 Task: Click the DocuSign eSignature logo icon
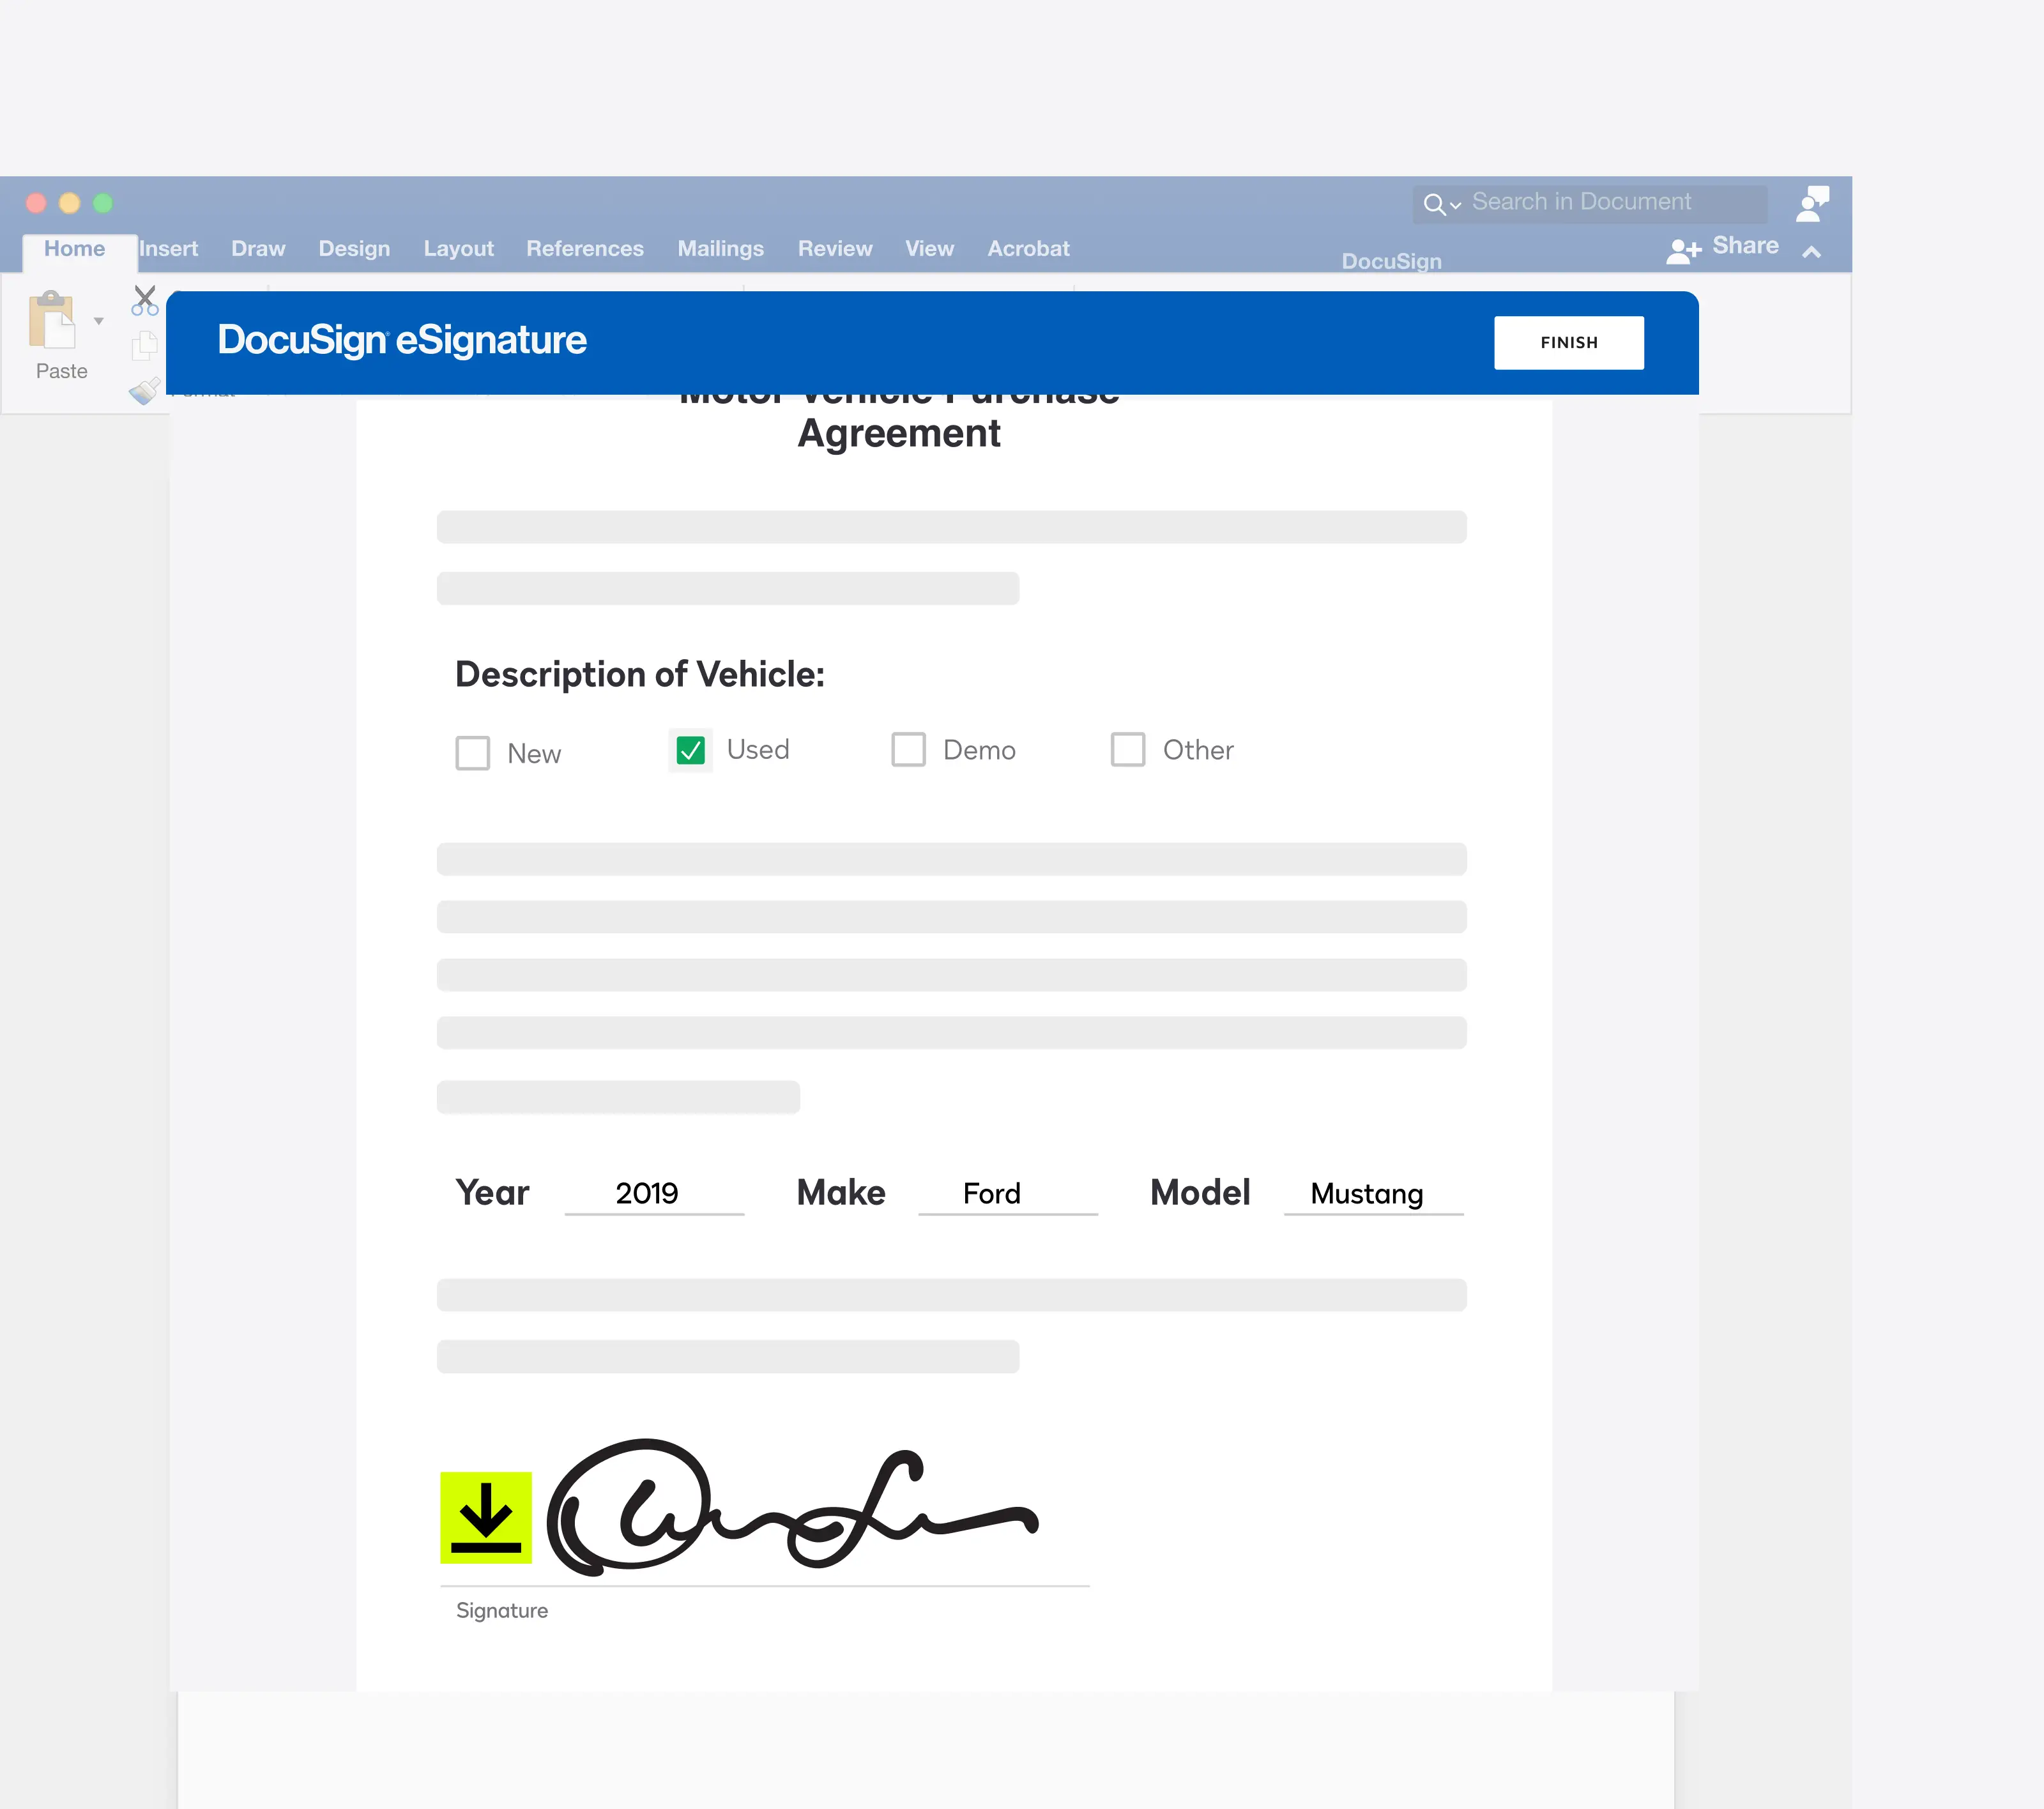pos(403,340)
